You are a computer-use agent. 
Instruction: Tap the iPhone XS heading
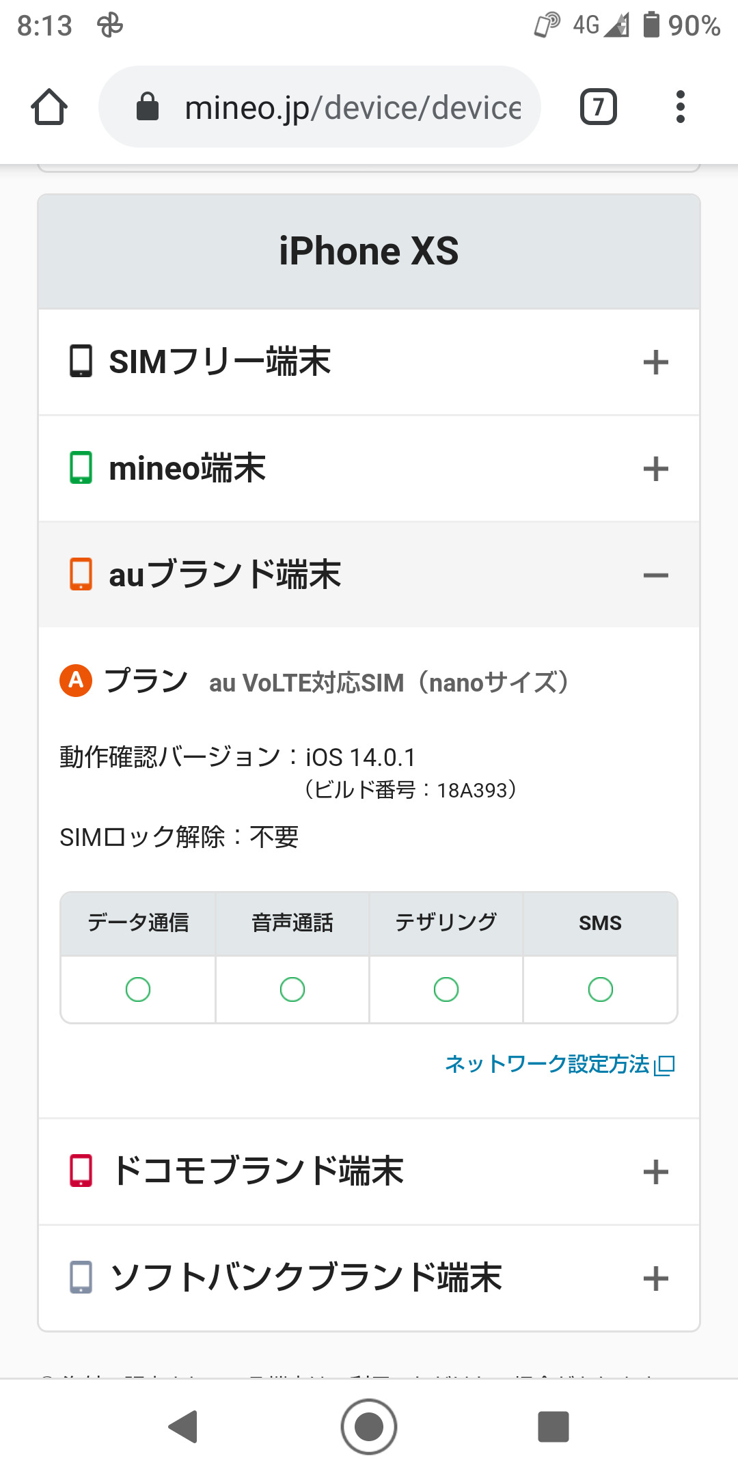[369, 251]
